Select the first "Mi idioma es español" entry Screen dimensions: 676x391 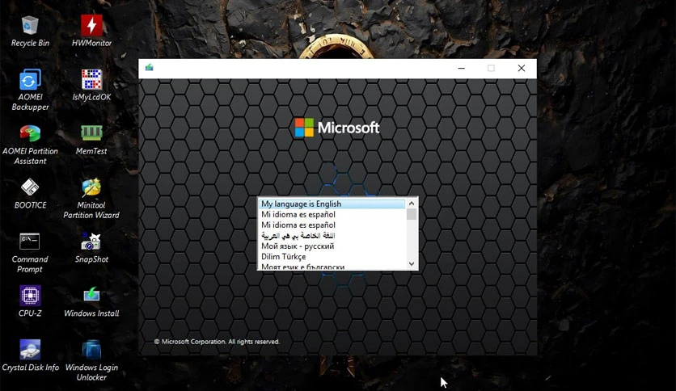coord(332,214)
